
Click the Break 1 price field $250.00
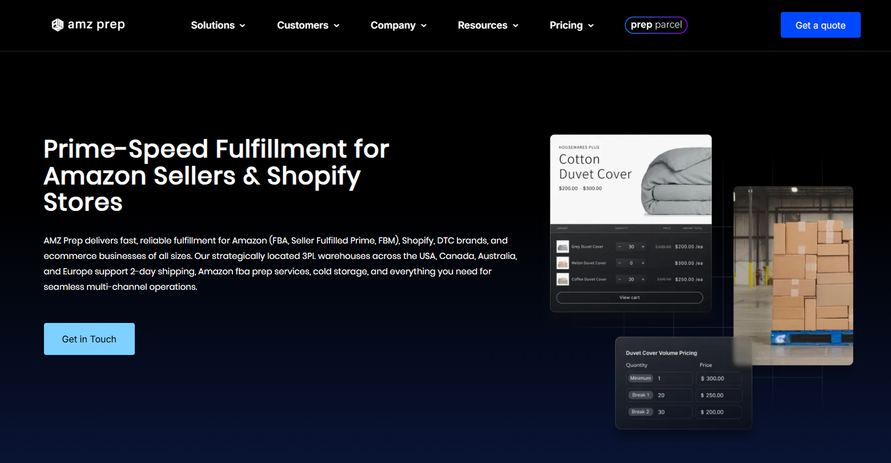(x=719, y=395)
